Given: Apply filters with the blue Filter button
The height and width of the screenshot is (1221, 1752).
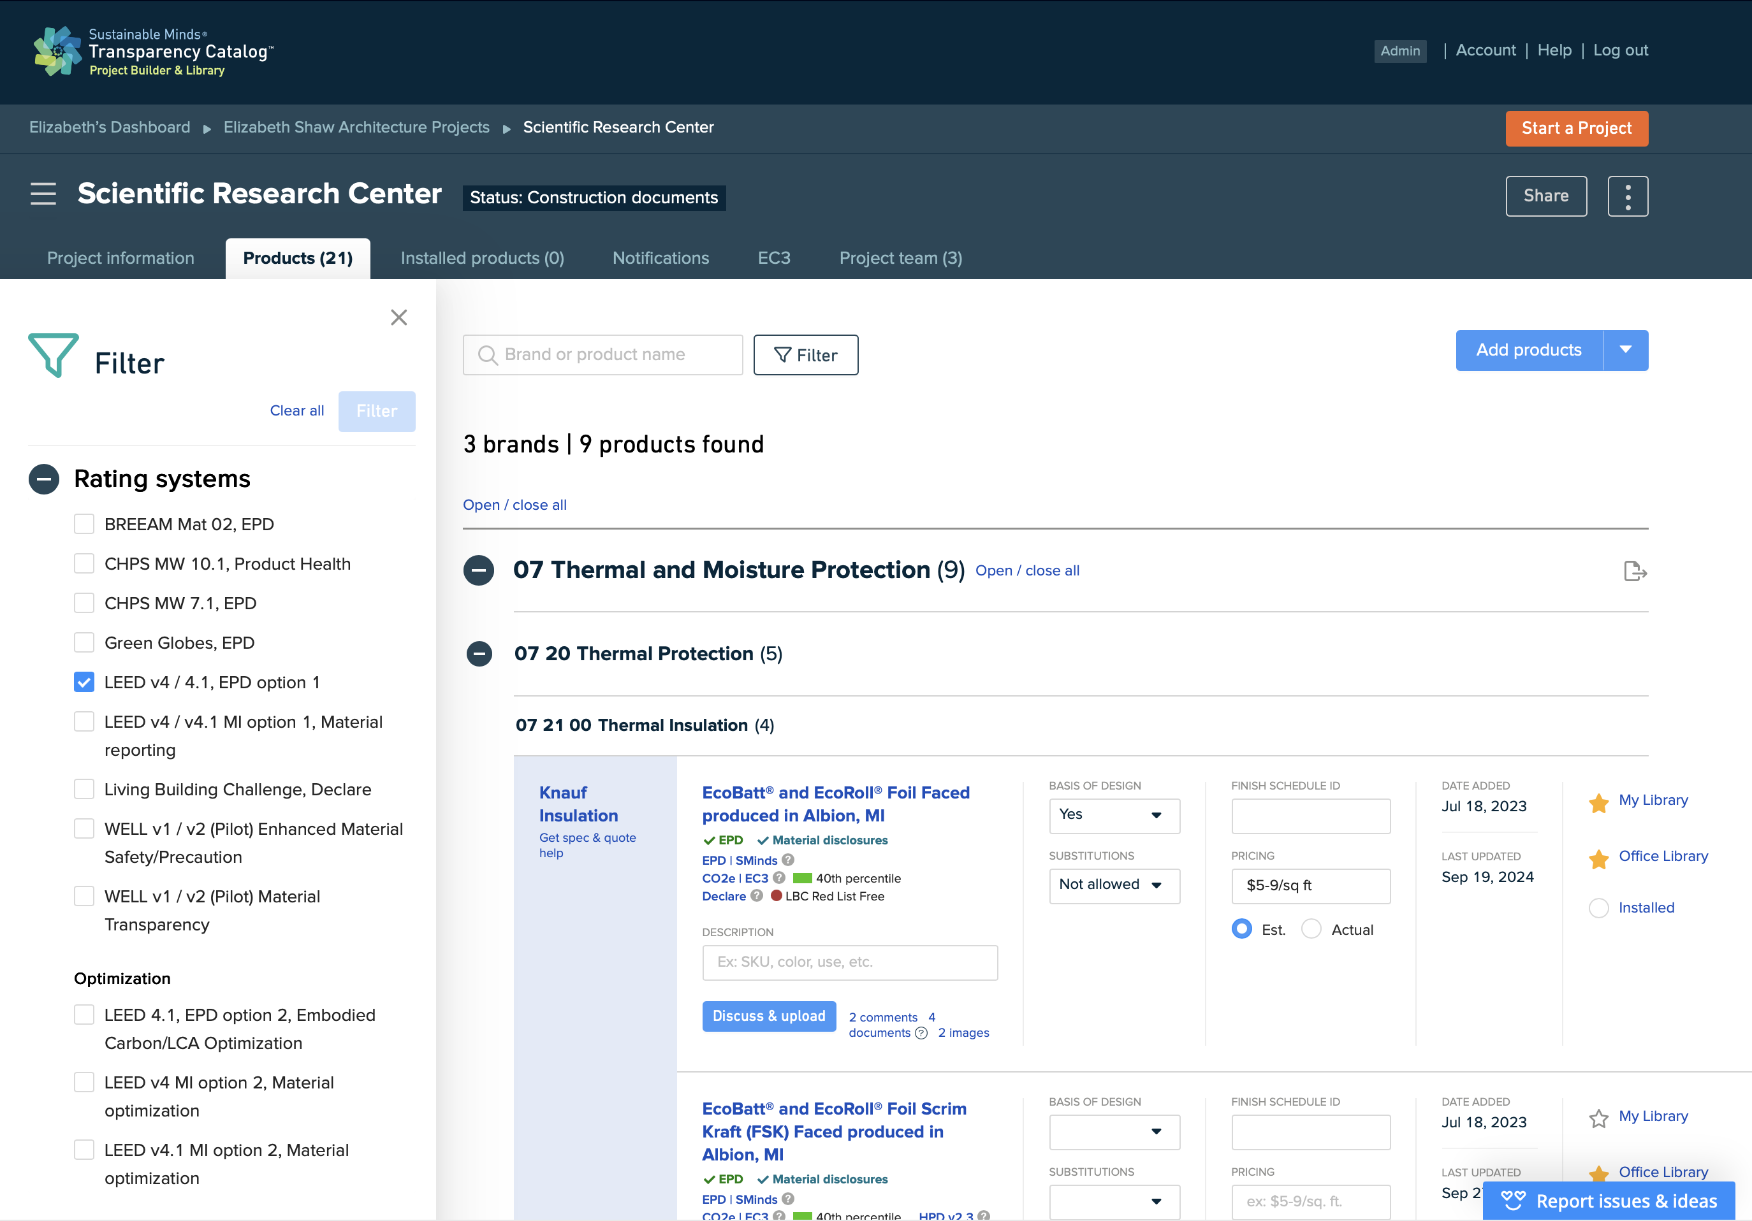Looking at the screenshot, I should click(x=377, y=411).
